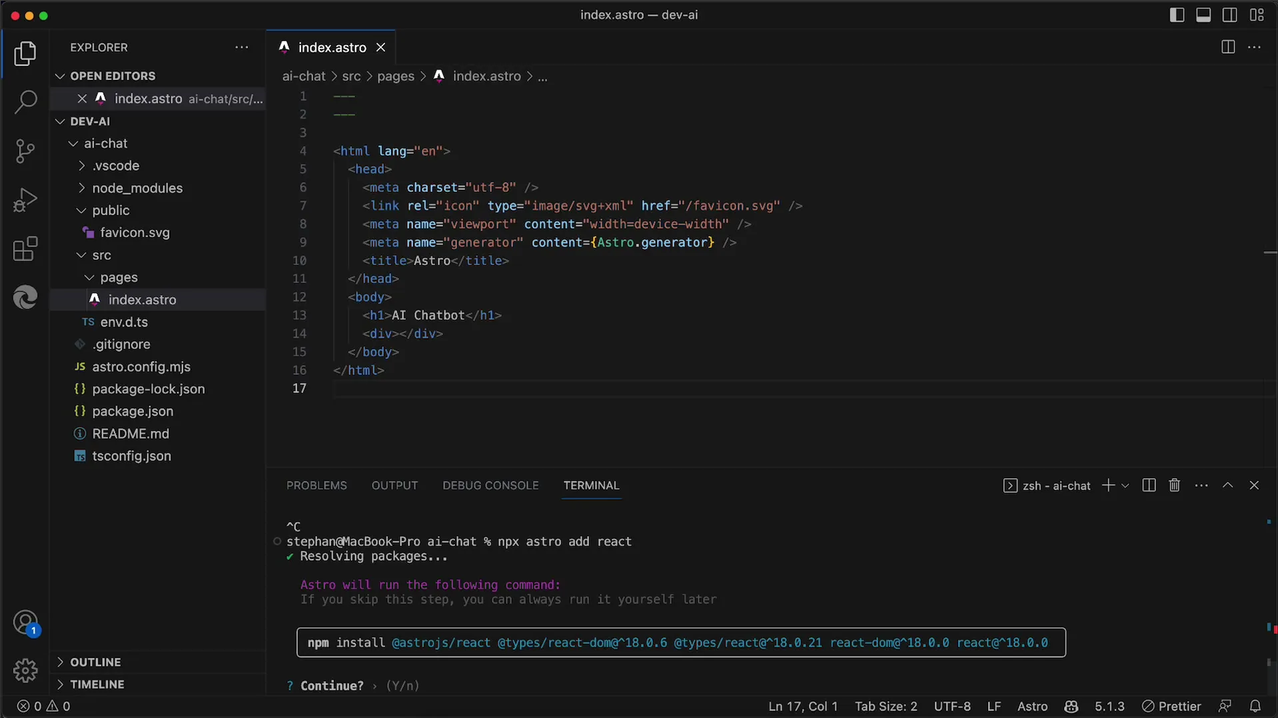Image resolution: width=1278 pixels, height=718 pixels.
Task: Expand the .vscode folder
Action: tap(159, 166)
